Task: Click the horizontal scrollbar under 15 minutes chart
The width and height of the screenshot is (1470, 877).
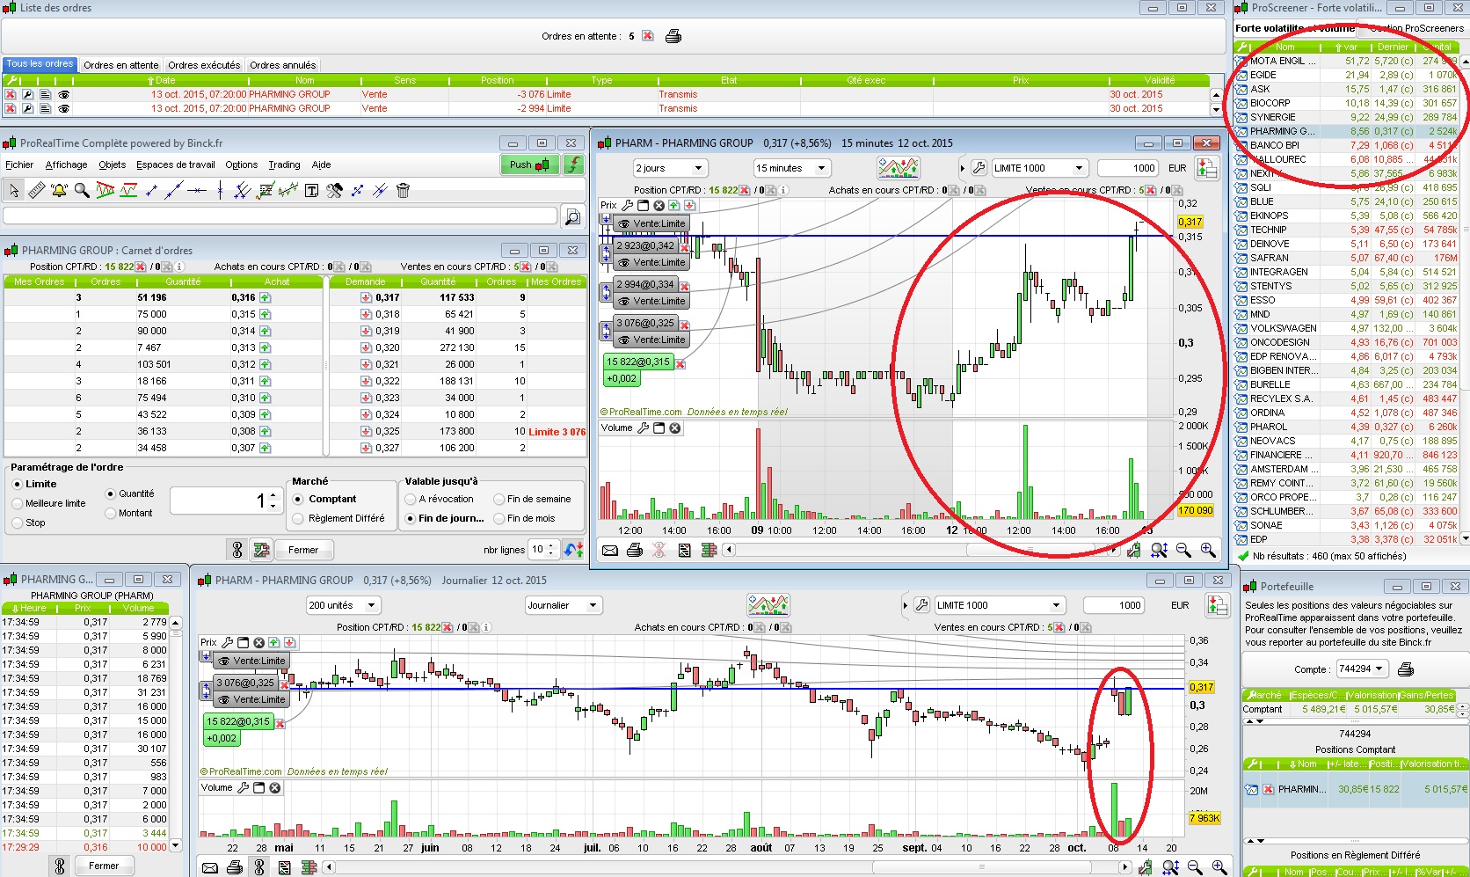Action: point(921,550)
